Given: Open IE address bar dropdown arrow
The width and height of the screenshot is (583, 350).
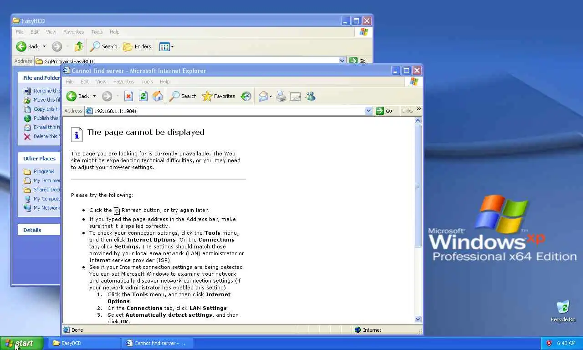Looking at the screenshot, I should 369,111.
